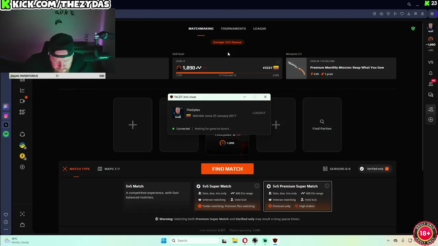This screenshot has height=246, width=438.
Task: Open File Explorer from the taskbar
Action: click(235, 241)
